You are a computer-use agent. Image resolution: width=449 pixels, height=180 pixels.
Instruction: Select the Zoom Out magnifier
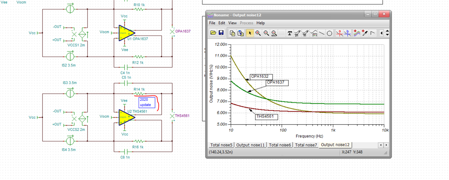click(266, 33)
